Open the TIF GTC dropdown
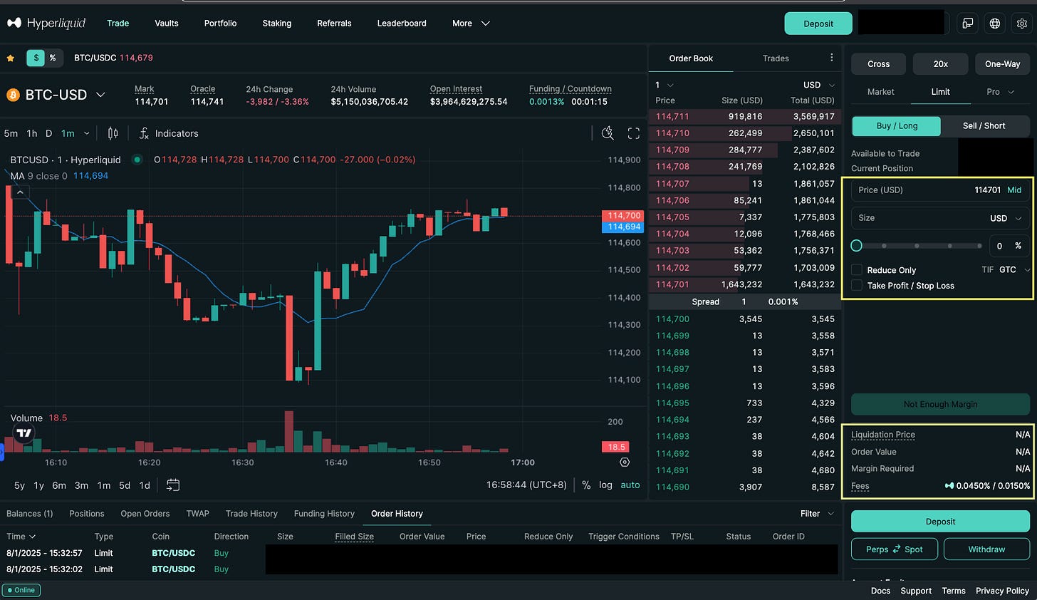The width and height of the screenshot is (1037, 600). click(x=1013, y=269)
